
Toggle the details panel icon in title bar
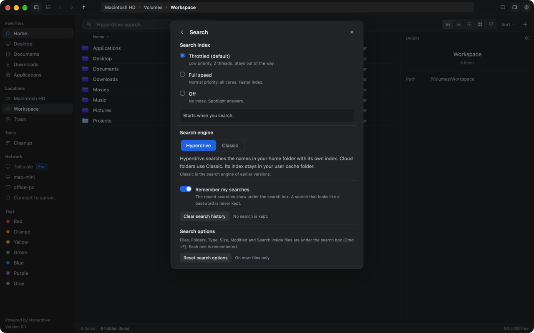[x=514, y=7]
